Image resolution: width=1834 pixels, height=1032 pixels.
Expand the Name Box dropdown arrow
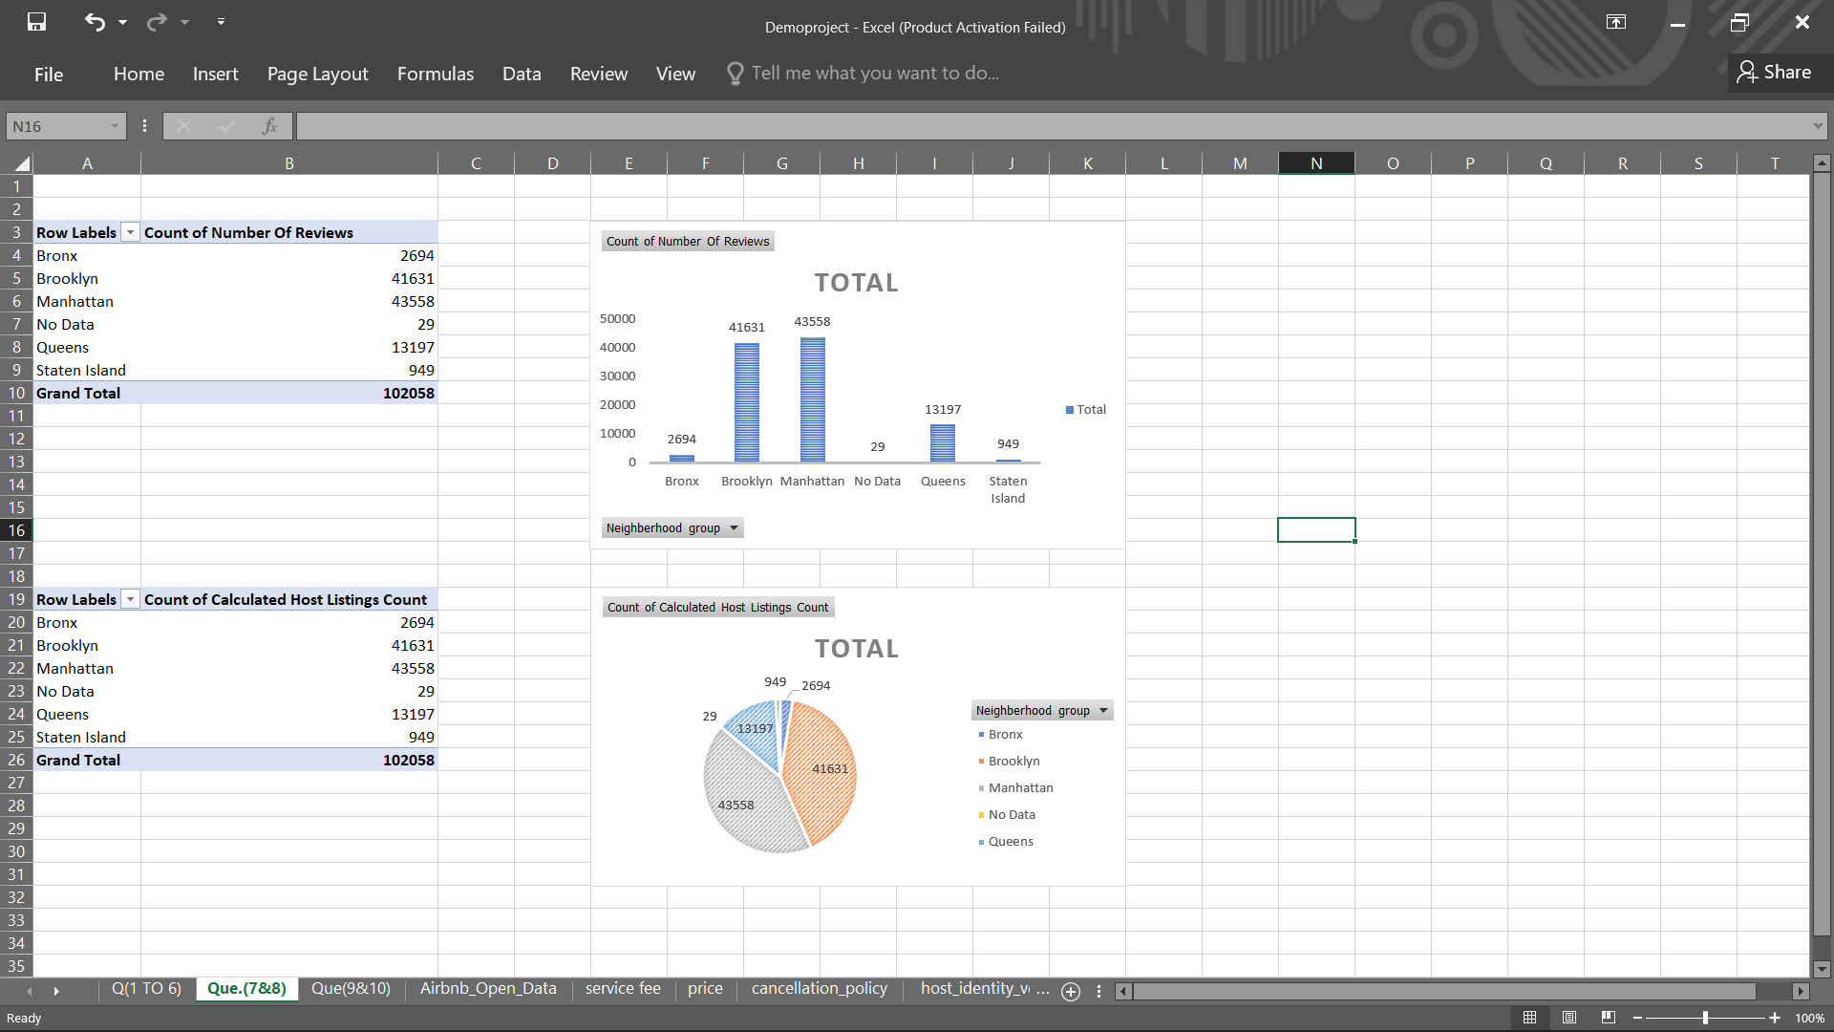(115, 126)
